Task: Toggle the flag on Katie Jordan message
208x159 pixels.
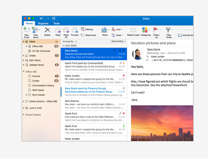Action: 124,76
